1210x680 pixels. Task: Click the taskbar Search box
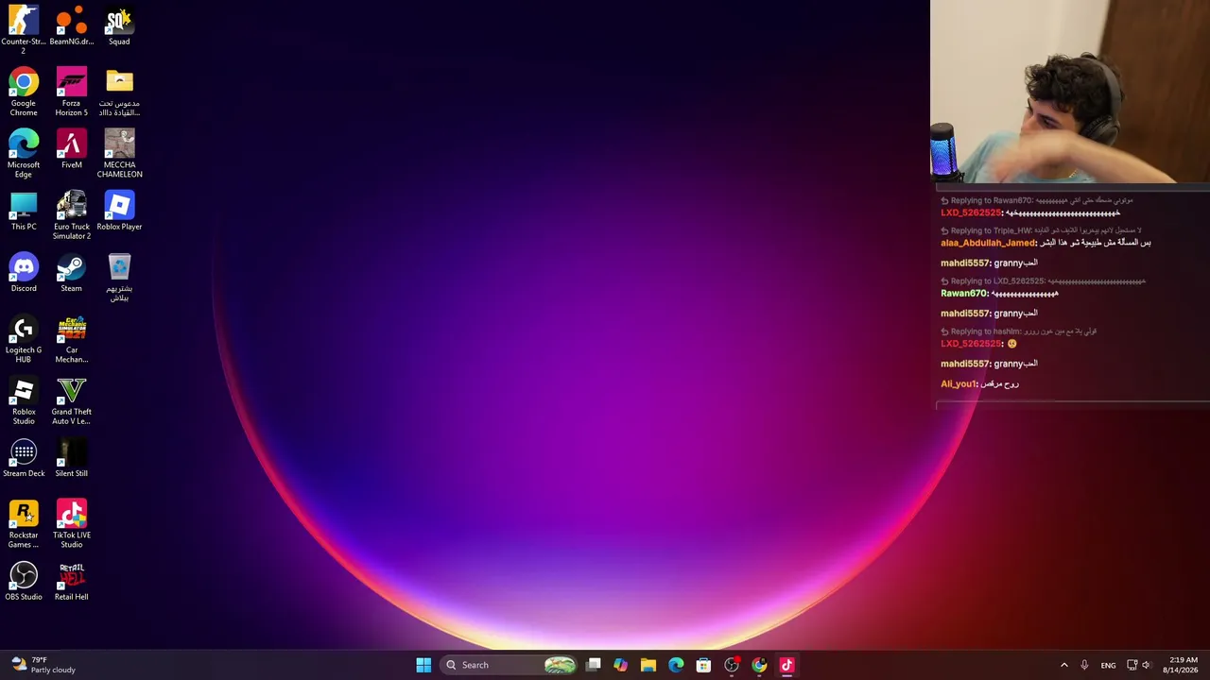510,665
